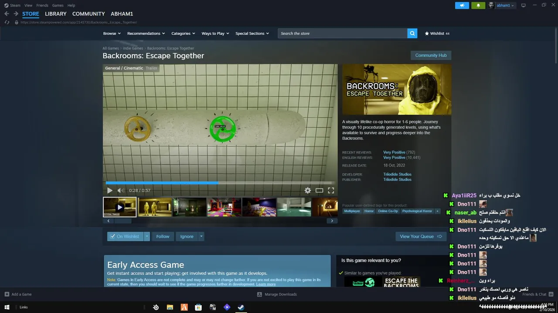The width and height of the screenshot is (558, 313).
Task: Select the colorful playroom thumbnail
Action: pyautogui.click(x=224, y=207)
